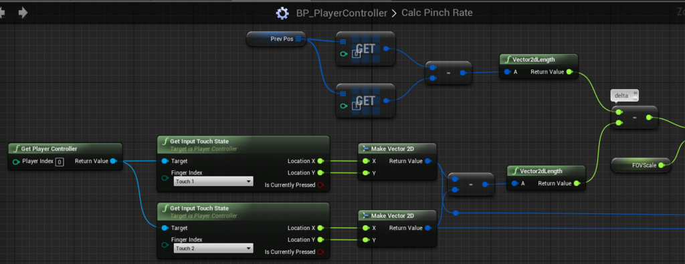Viewport: 685px width, 264px height.
Task: Click X pin of upper Make Vector 2D
Action: [365, 161]
